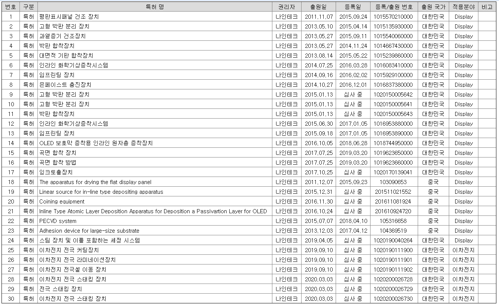This screenshot has height=306, width=499.
Task: Click Chinese registration number 103090653
Action: coord(393,182)
